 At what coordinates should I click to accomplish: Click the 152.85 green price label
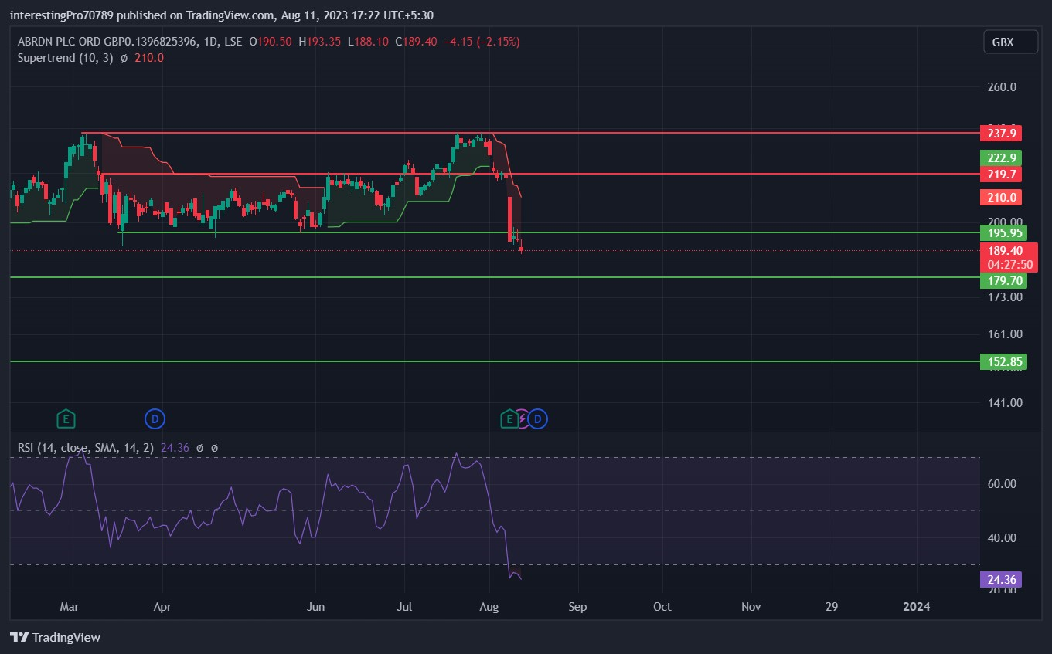1003,361
